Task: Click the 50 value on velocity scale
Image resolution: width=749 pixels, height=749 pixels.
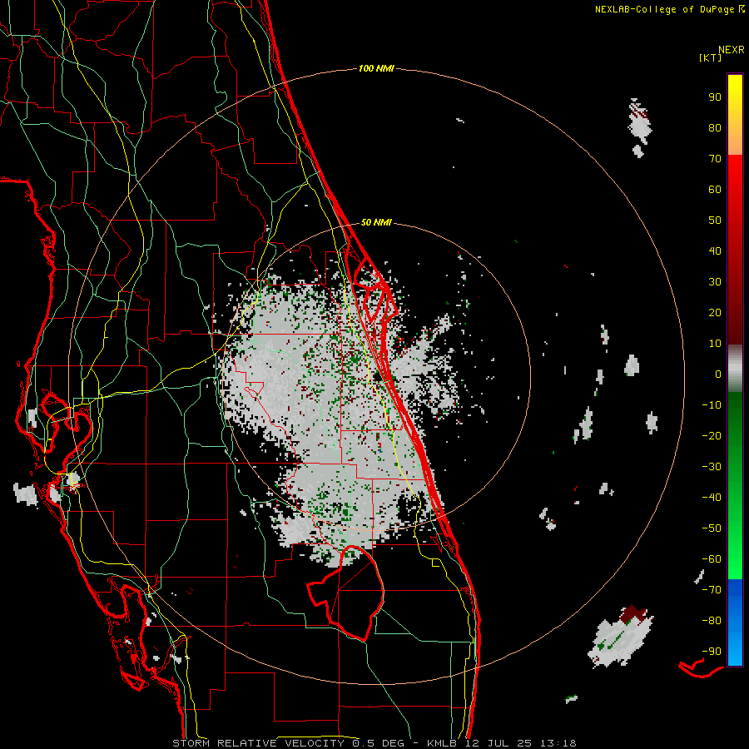Action: [715, 221]
